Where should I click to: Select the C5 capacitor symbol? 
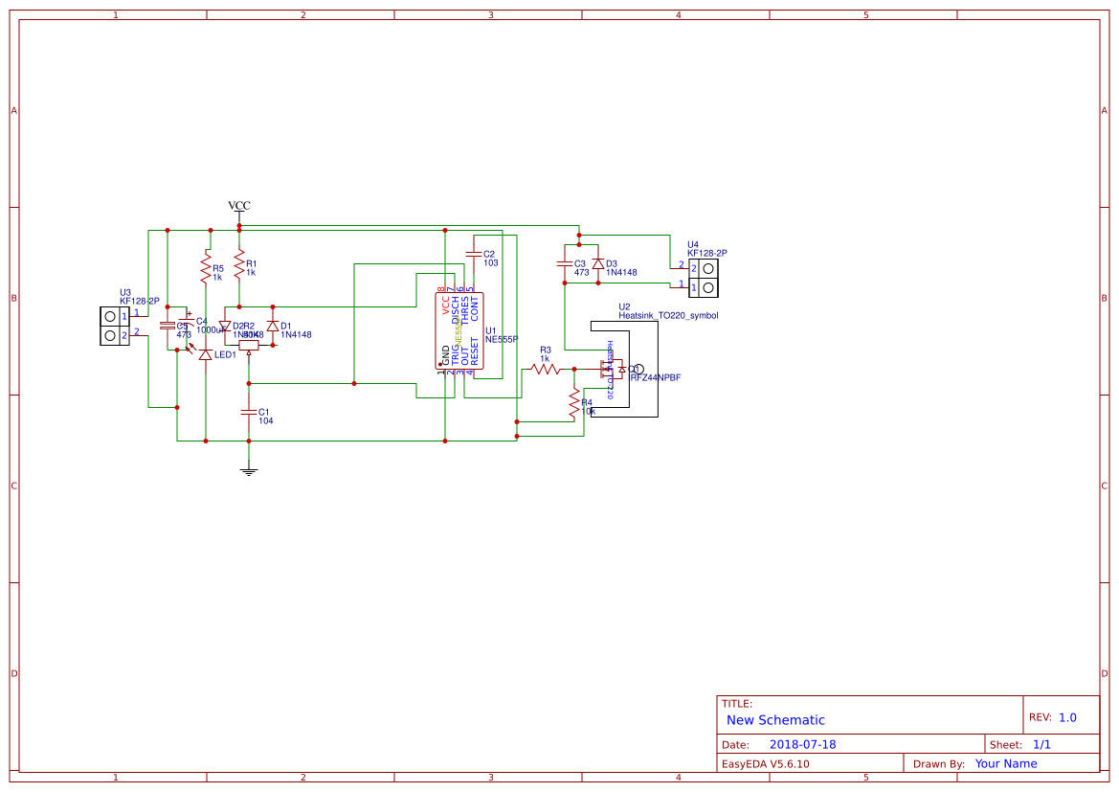pyautogui.click(x=167, y=326)
